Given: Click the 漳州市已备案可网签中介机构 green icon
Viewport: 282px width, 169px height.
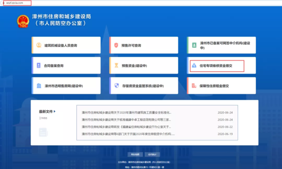Looking at the screenshot, I should 194,45.
